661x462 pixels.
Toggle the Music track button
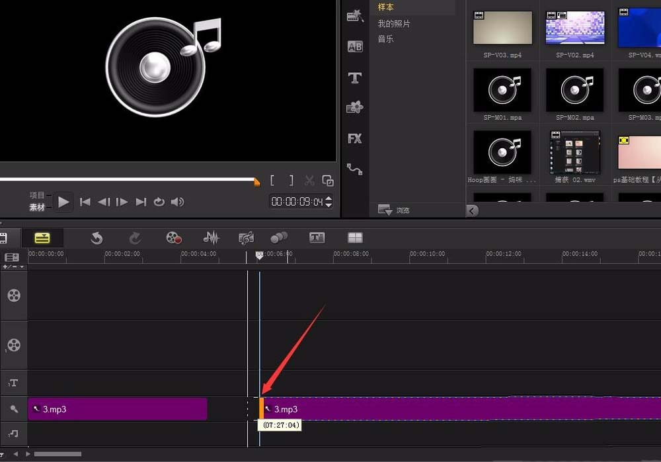point(13,434)
